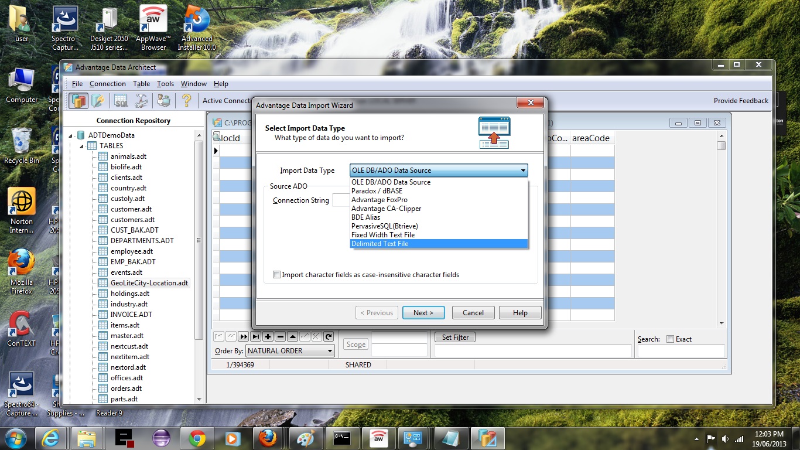Screen dimensions: 800x450
Task: Open the Tools menu
Action: click(x=165, y=84)
